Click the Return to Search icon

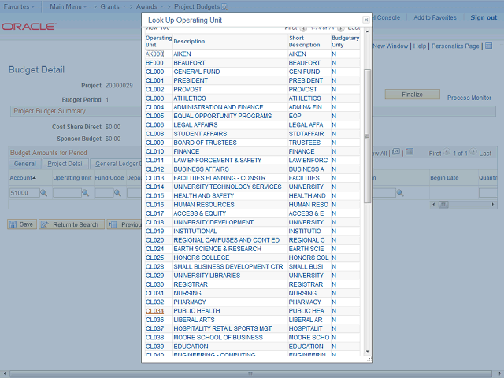pos(45,224)
